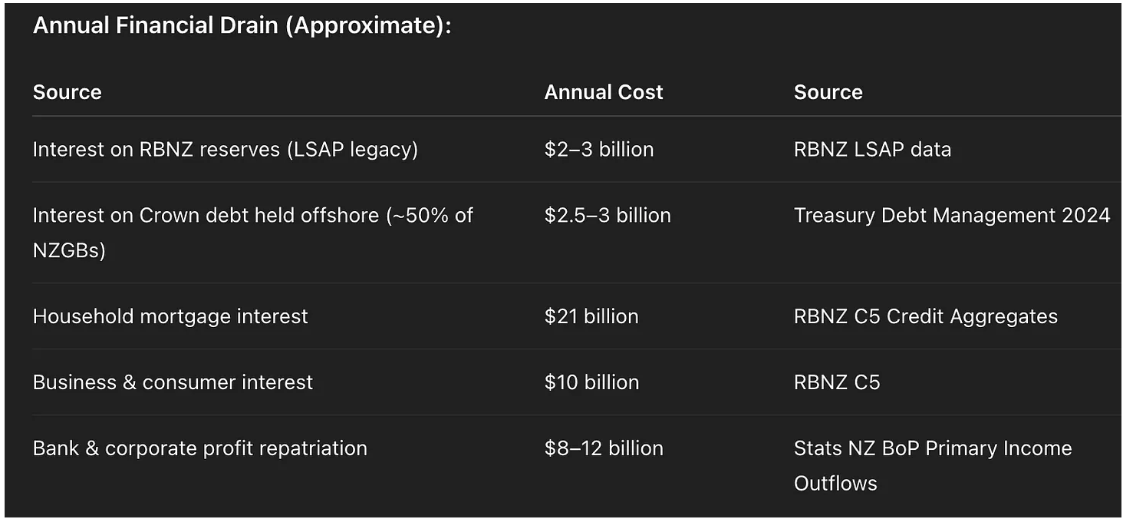The image size is (1123, 519).
Task: Select 'Bank & corporate profit repatriation' cell
Action: [x=199, y=448]
